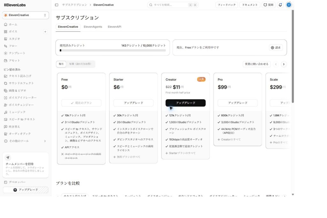Viewport: 327px width, 218px height.
Task: Click the $99 Pro price text
Action: (222, 87)
